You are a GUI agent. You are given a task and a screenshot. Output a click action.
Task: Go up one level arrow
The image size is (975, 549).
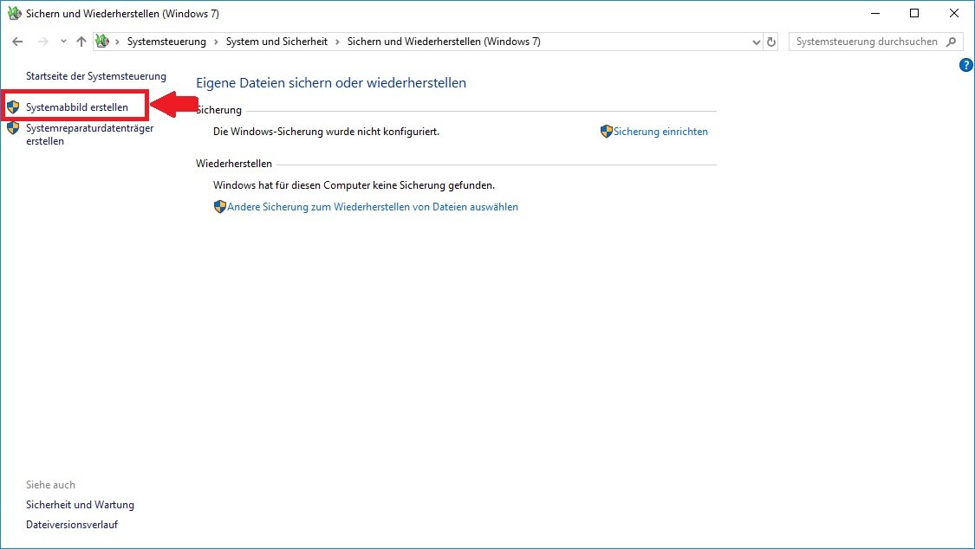coord(81,42)
